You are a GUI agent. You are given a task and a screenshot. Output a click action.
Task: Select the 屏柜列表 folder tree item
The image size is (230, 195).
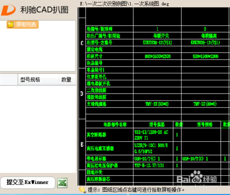pos(23,24)
